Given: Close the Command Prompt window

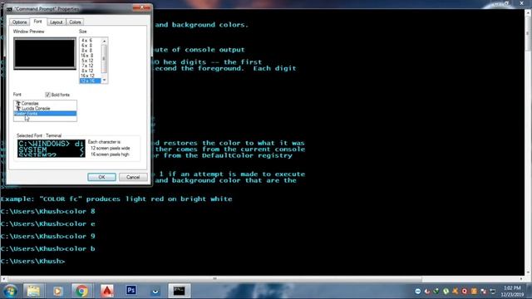Looking at the screenshot, I should tap(521, 3).
